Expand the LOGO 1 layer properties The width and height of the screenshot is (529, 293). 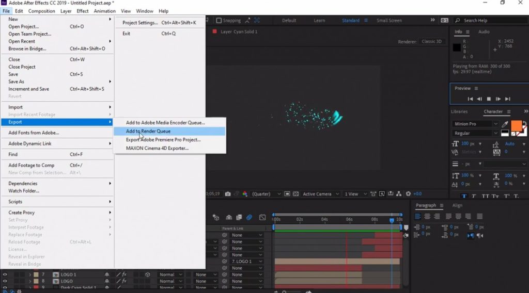[29, 275]
